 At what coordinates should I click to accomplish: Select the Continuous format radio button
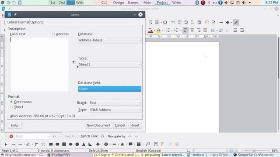coord(11,102)
